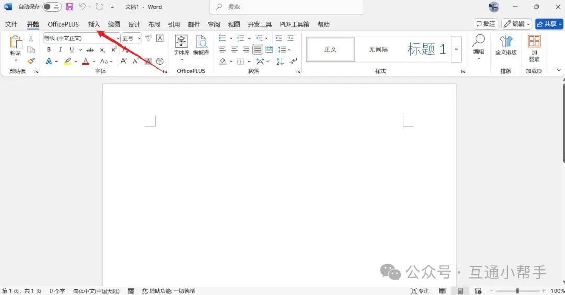The image size is (565, 295).
Task: Click the 共享 share button
Action: click(x=549, y=24)
